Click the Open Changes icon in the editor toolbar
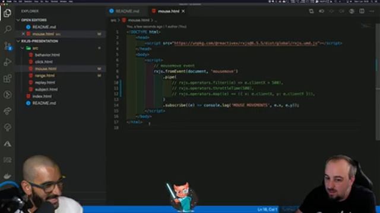 [x=311, y=11]
